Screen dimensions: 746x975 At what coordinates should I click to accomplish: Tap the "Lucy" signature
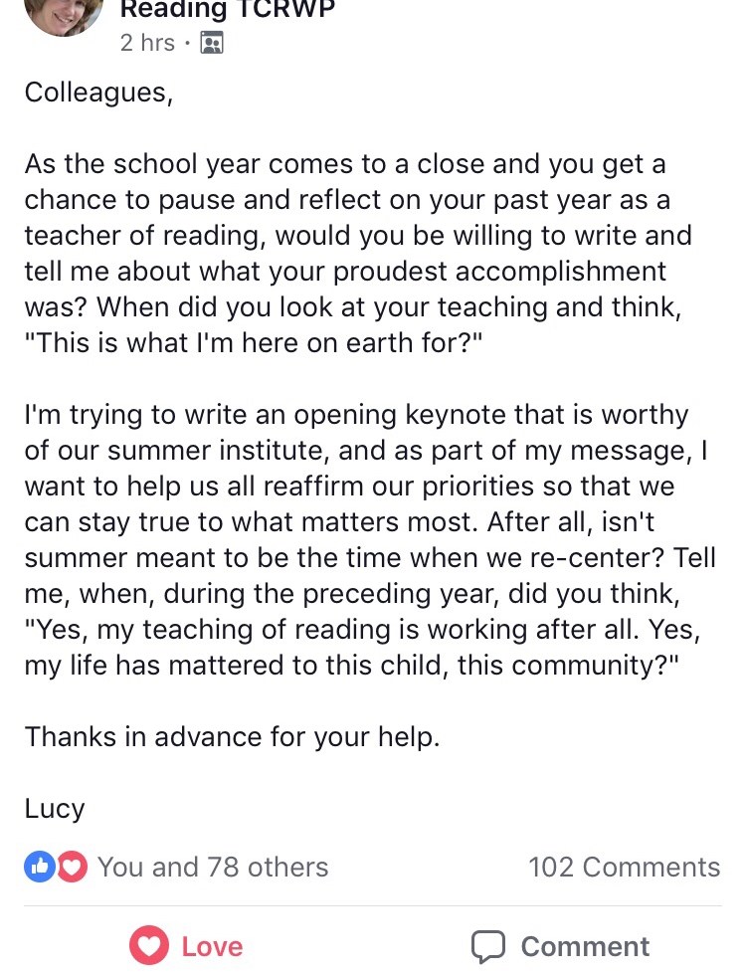[55, 808]
